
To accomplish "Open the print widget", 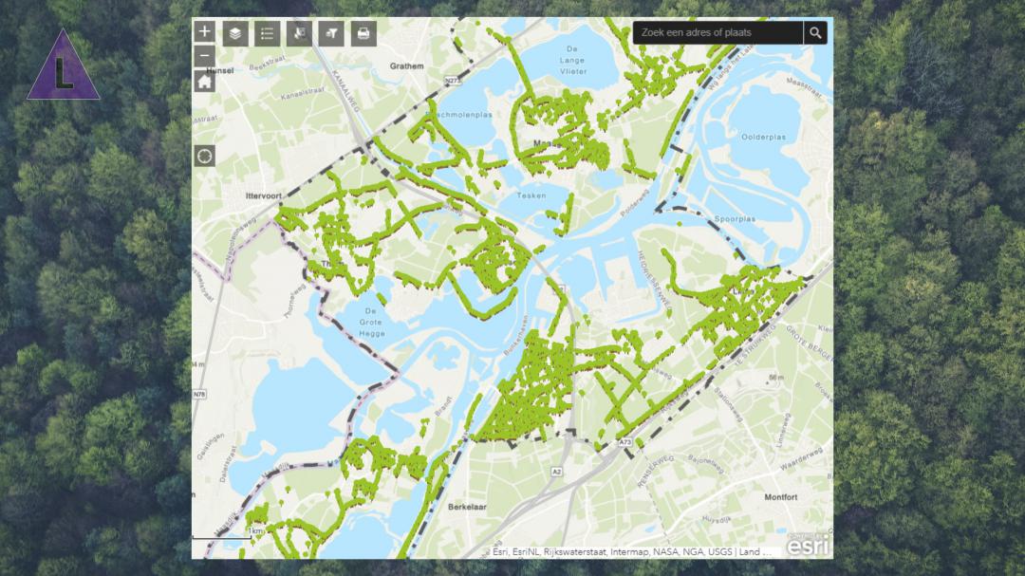I will click(363, 33).
